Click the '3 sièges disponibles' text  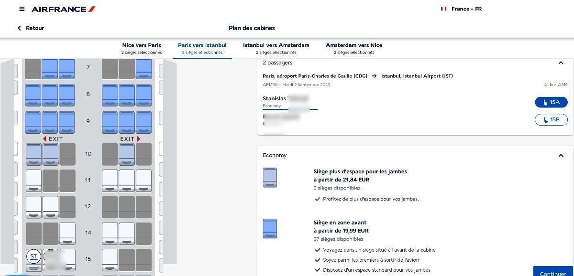(337, 188)
